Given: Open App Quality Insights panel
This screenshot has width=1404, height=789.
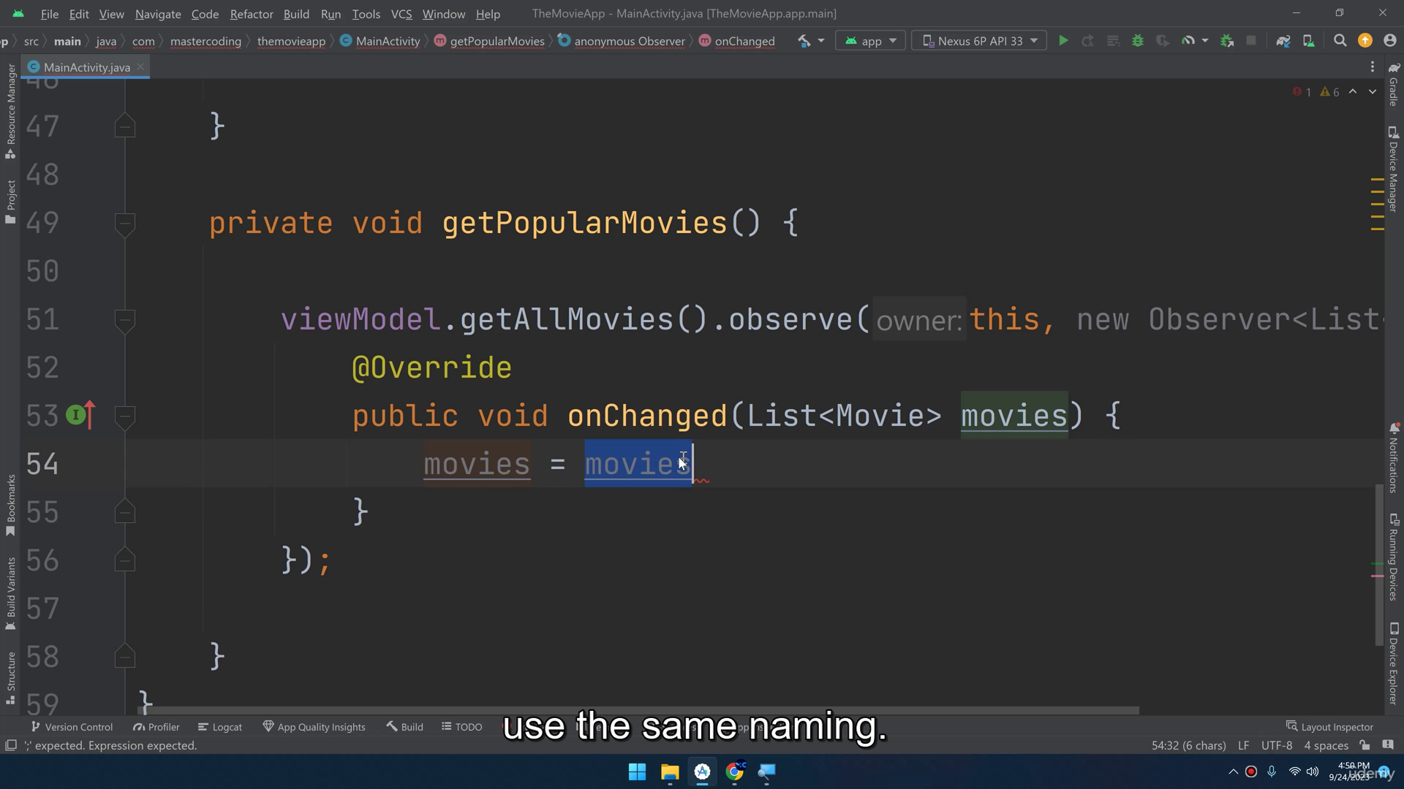Looking at the screenshot, I should pos(314,727).
